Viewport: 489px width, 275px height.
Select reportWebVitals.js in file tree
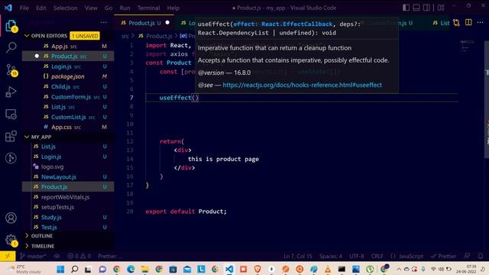(68, 197)
